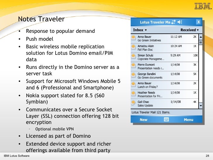This screenshot has width=213, height=160.
Task: Click envelope icon for Lunch on Friday email
Action: tap(133, 84)
